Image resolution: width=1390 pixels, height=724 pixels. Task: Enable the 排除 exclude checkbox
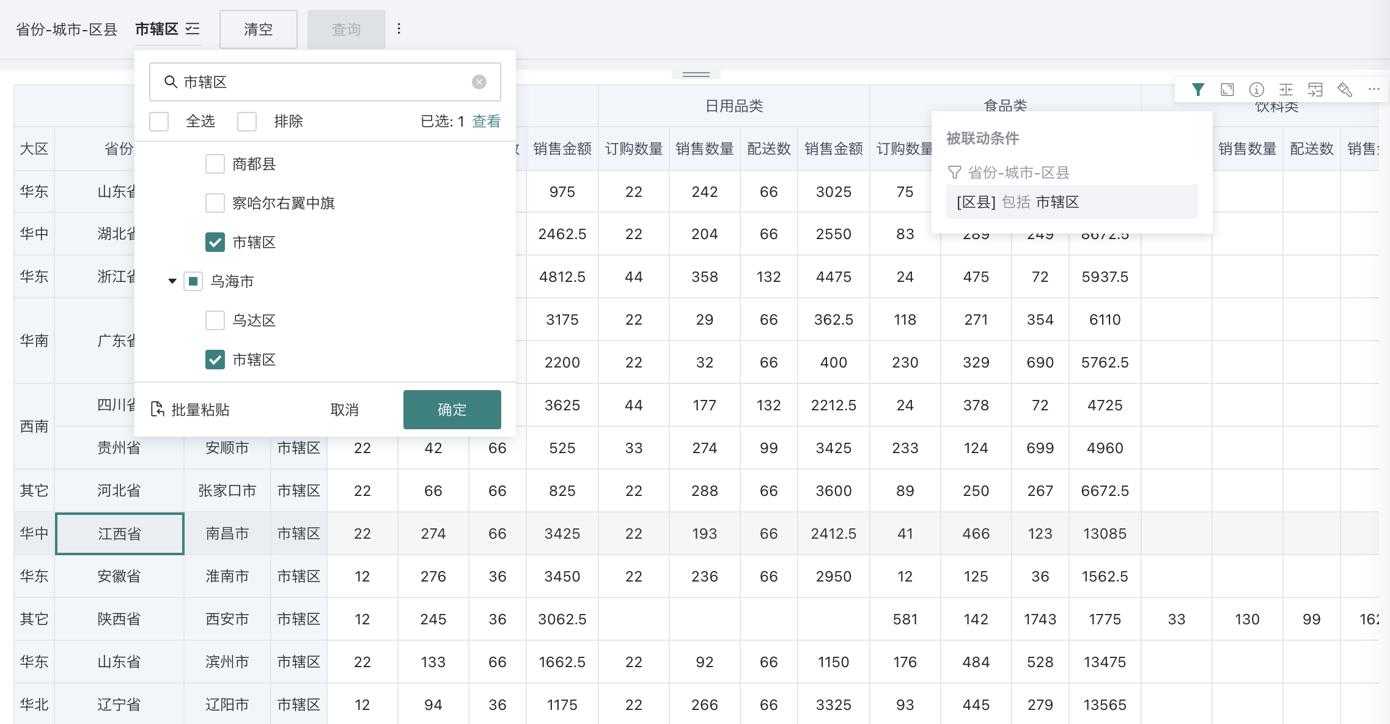247,121
